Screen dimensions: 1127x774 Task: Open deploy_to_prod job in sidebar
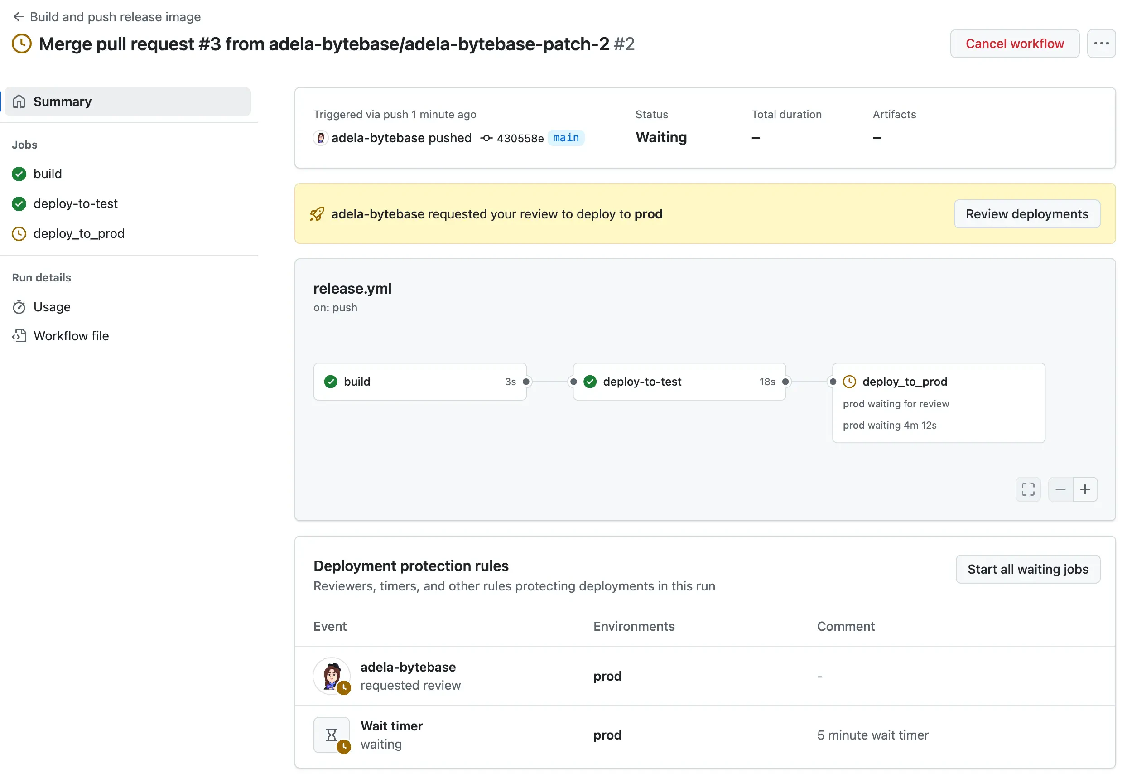[78, 234]
